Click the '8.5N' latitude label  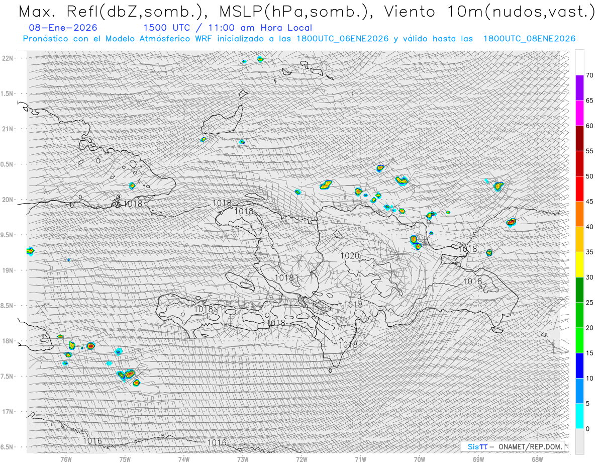[8, 306]
